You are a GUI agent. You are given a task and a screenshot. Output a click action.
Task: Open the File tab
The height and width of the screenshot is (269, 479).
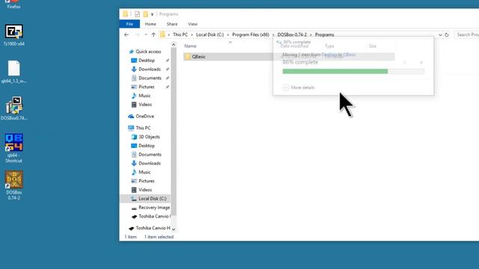click(x=129, y=24)
